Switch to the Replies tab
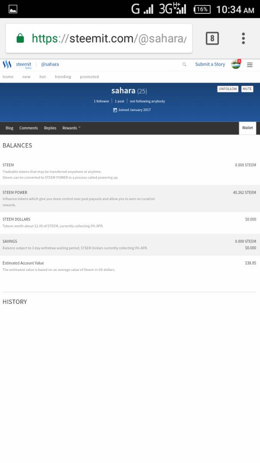 point(50,128)
